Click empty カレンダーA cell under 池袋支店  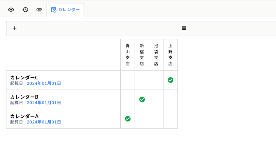click(x=156, y=119)
